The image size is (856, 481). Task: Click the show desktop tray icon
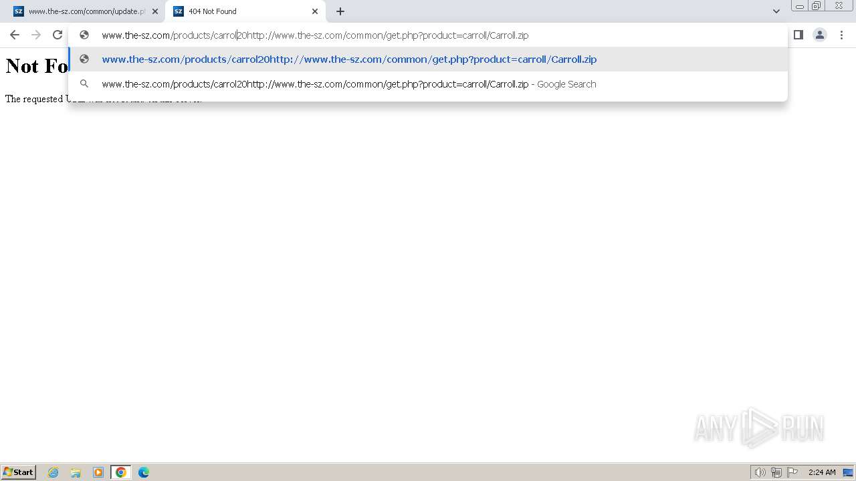(848, 472)
